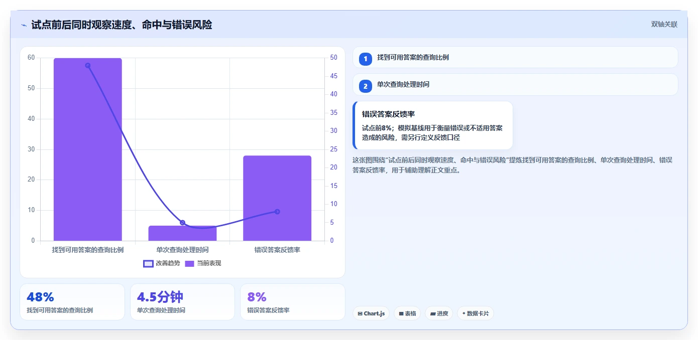Screen dimensions: 698x340
Task: Click the 4.5分钟 value in the stat card
Action: (x=160, y=297)
